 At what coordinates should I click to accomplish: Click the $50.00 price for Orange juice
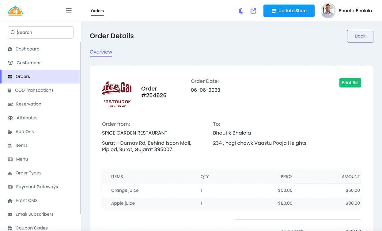coord(285,190)
